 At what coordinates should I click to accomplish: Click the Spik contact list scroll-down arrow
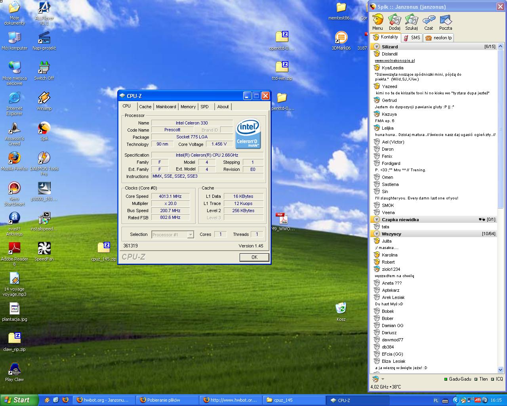(500, 370)
